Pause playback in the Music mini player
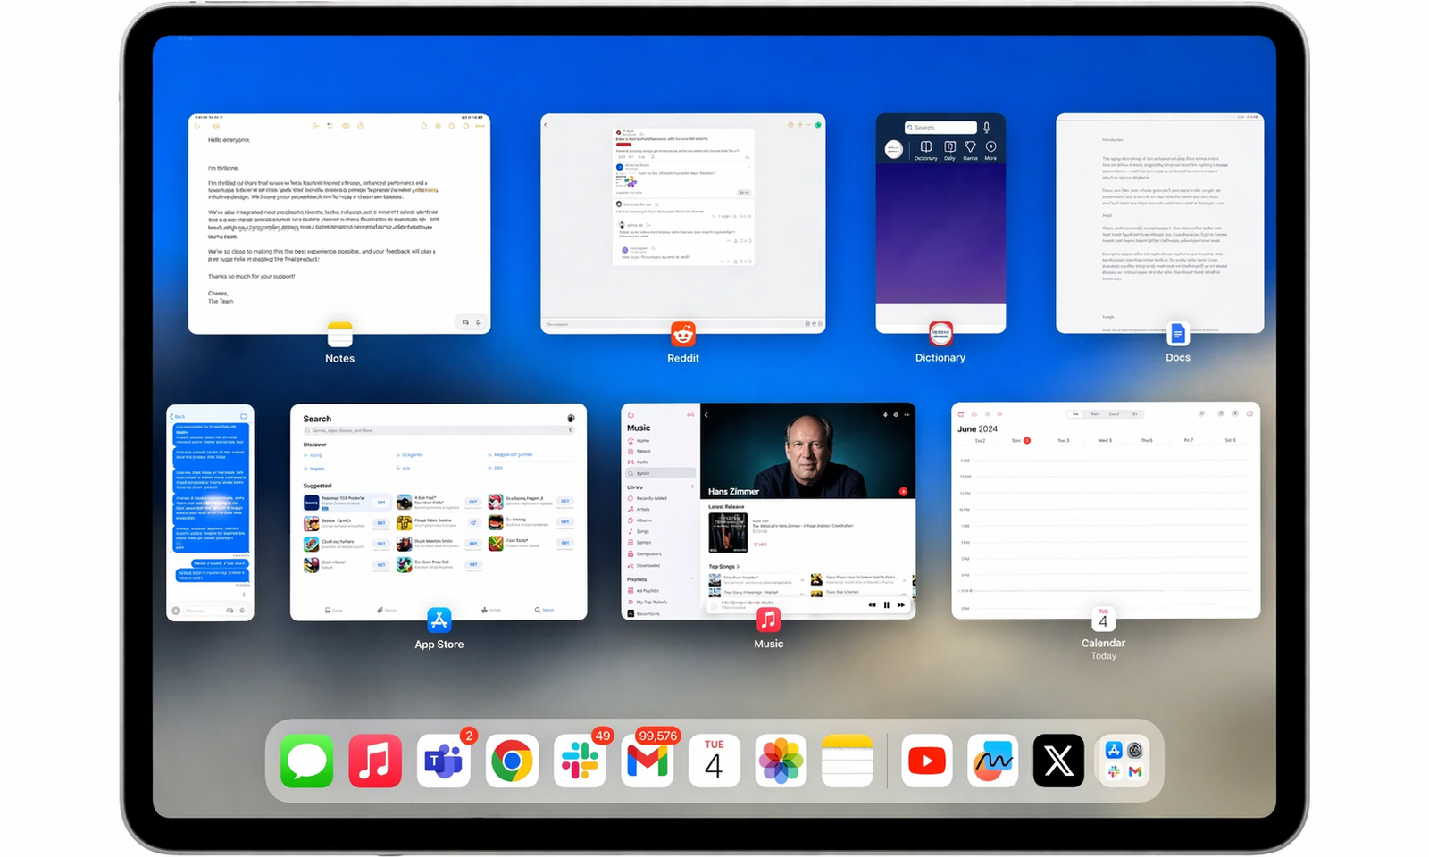The image size is (1429, 857). 886,605
